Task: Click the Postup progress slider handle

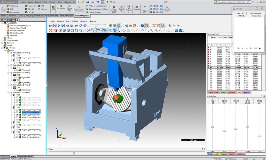Action: (74, 153)
